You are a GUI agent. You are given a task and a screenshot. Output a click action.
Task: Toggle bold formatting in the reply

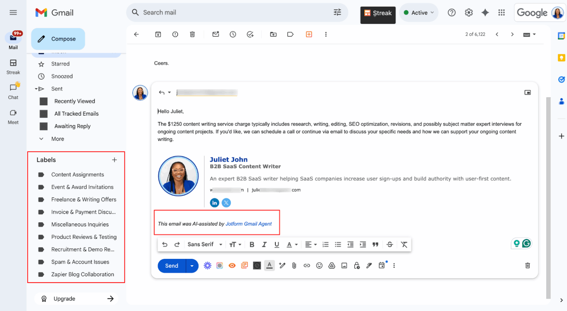252,244
